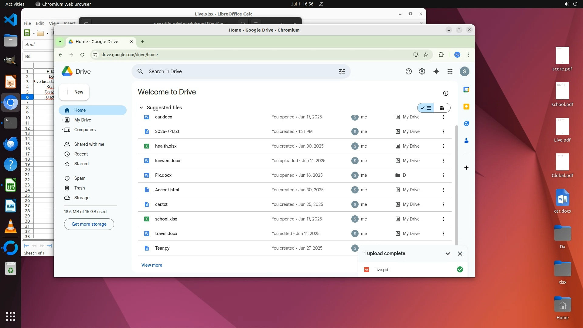Open the Drive help icon

click(x=409, y=71)
